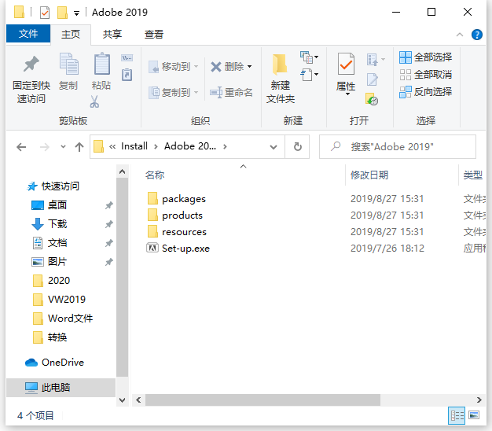Open Quick Access Toolbar customize dropdown
This screenshot has width=492, height=431.
[x=76, y=13]
